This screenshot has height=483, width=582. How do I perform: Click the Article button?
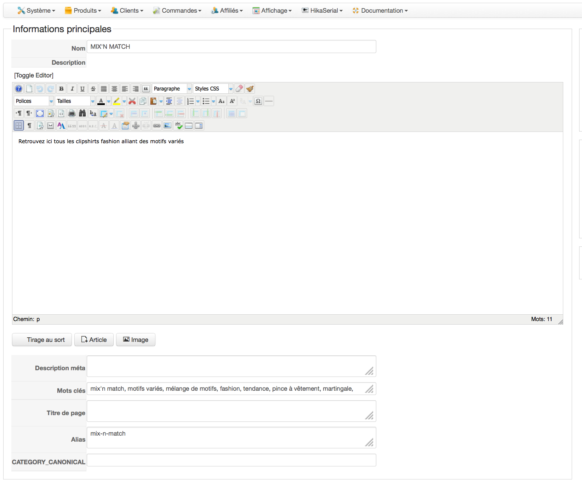pyautogui.click(x=94, y=340)
